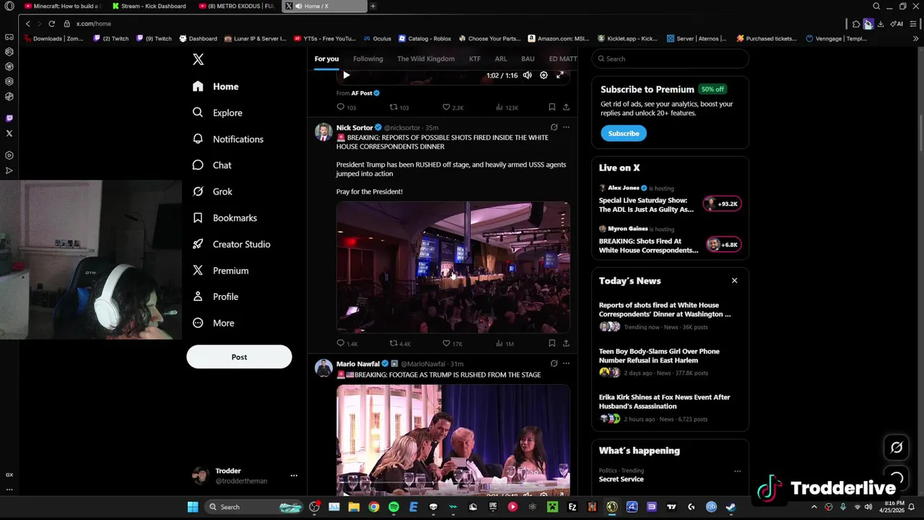Open Twitch icon in browser sidebar

pyautogui.click(x=9, y=118)
